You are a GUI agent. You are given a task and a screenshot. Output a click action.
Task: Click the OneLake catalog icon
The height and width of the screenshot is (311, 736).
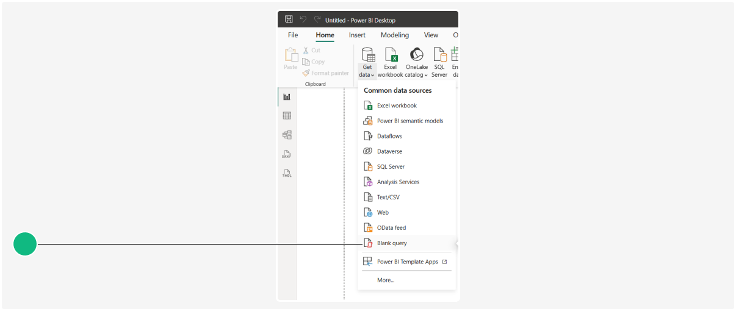click(416, 55)
